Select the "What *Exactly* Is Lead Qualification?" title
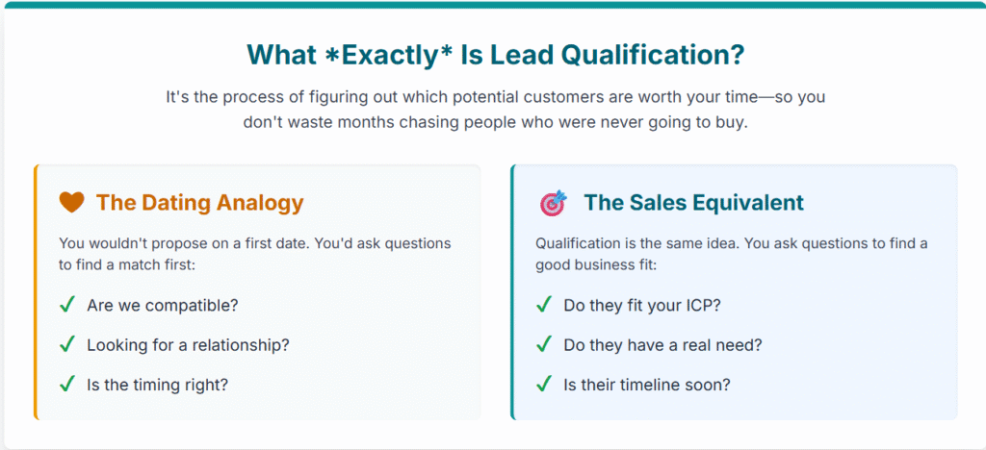The height and width of the screenshot is (450, 986). tap(495, 55)
